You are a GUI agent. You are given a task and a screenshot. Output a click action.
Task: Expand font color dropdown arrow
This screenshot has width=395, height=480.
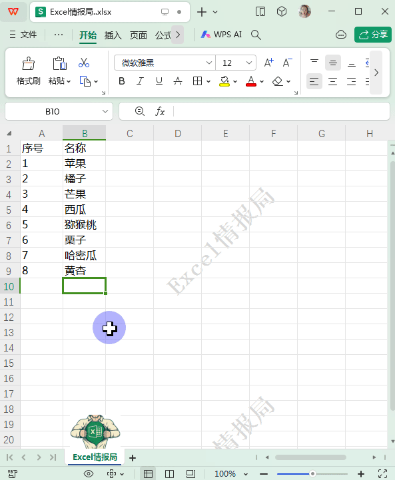point(262,81)
